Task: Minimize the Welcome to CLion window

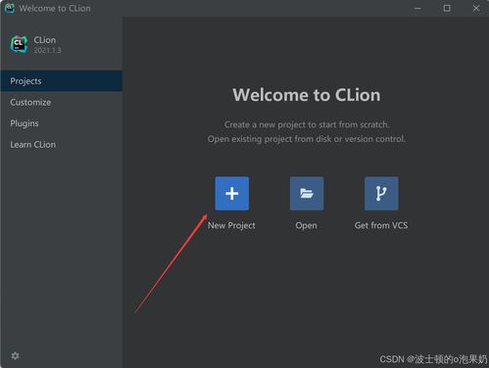Action: coord(417,9)
